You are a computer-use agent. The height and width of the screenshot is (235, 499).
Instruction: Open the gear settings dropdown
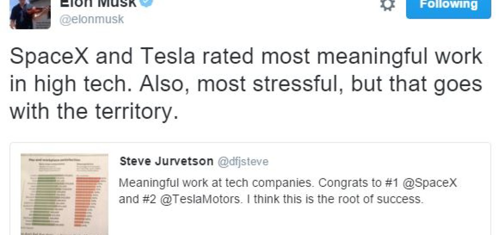pyautogui.click(x=387, y=5)
